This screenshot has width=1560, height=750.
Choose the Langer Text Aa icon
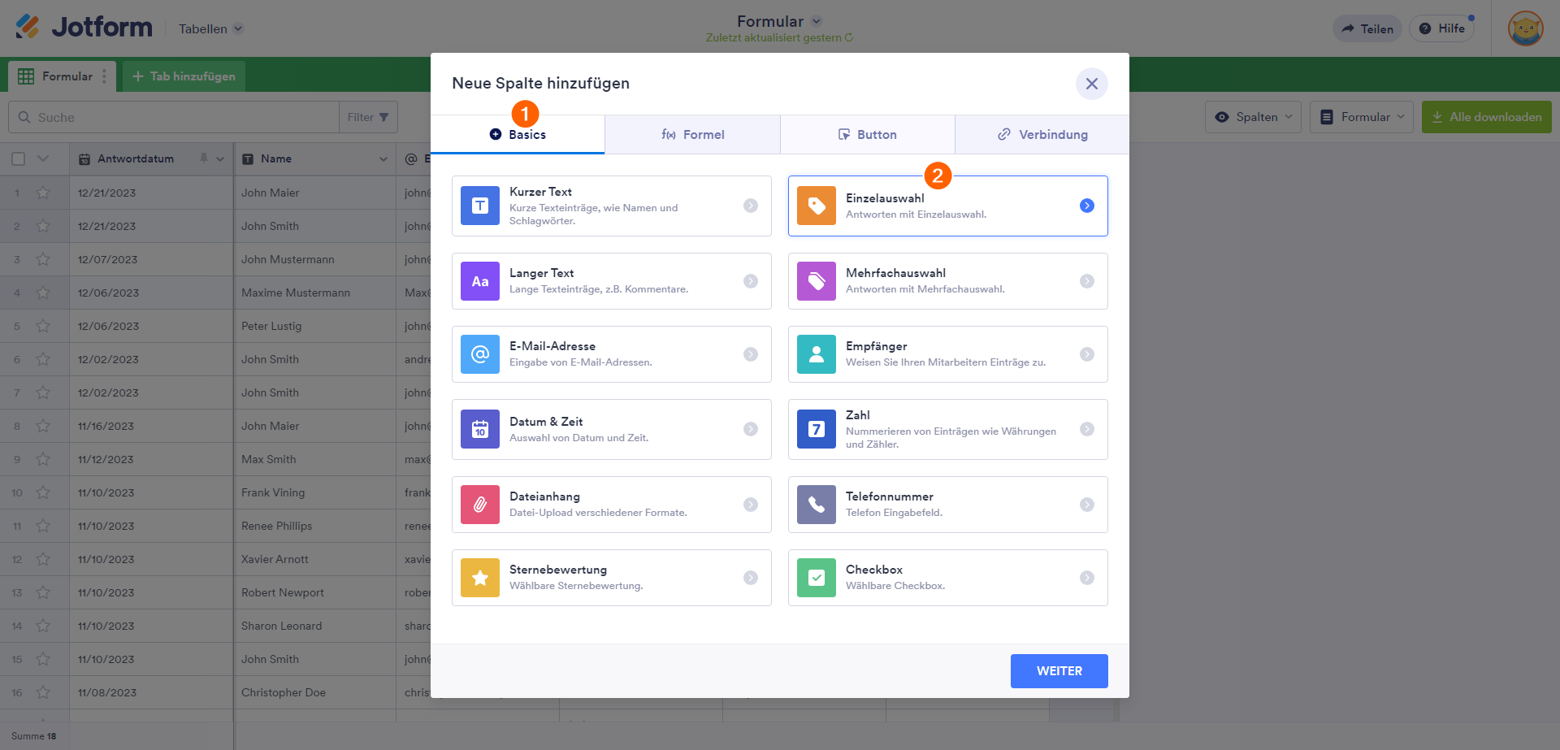pyautogui.click(x=479, y=281)
